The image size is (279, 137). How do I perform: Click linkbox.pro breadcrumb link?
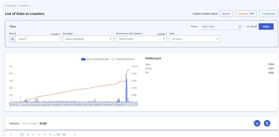[x=11, y=5]
